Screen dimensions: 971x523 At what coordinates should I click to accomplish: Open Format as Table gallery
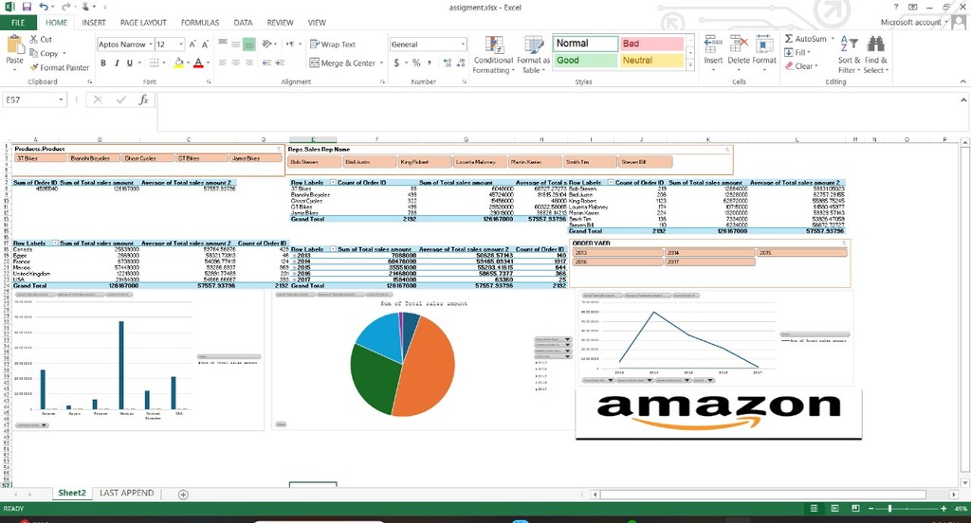pyautogui.click(x=533, y=55)
